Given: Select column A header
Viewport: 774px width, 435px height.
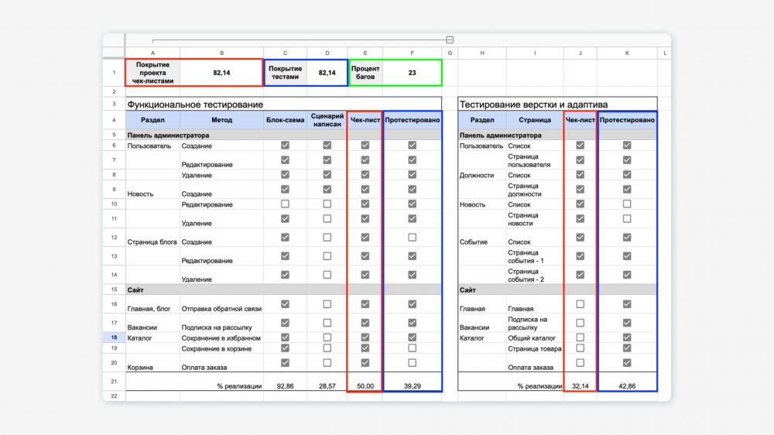Looking at the screenshot, I should pyautogui.click(x=152, y=53).
